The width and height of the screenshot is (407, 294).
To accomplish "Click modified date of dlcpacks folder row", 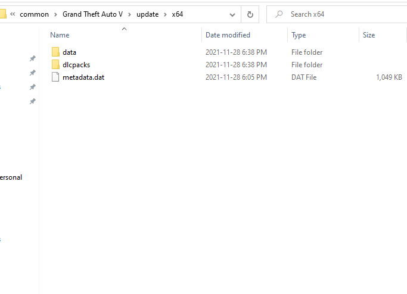I will tap(236, 65).
